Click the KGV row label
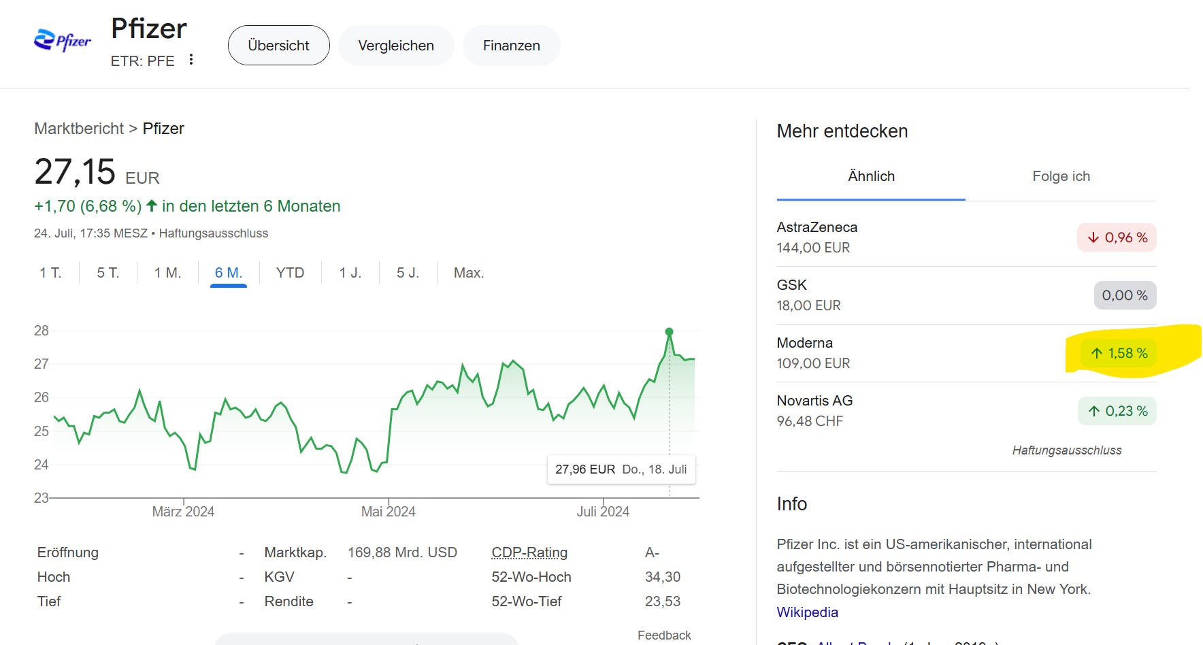Screen dimensions: 1203x645 tap(279, 577)
